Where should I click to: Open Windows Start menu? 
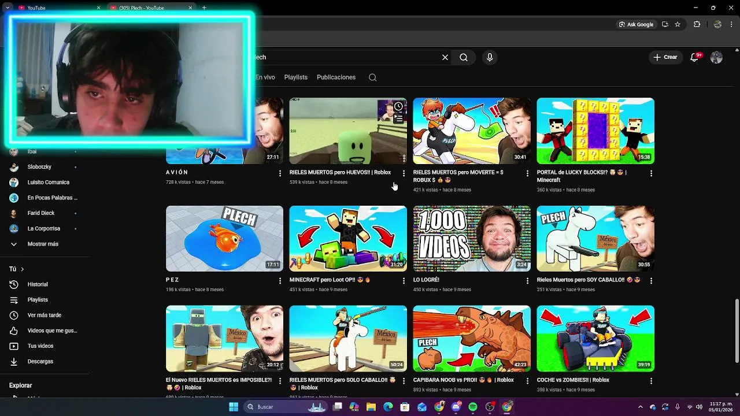pos(234,407)
